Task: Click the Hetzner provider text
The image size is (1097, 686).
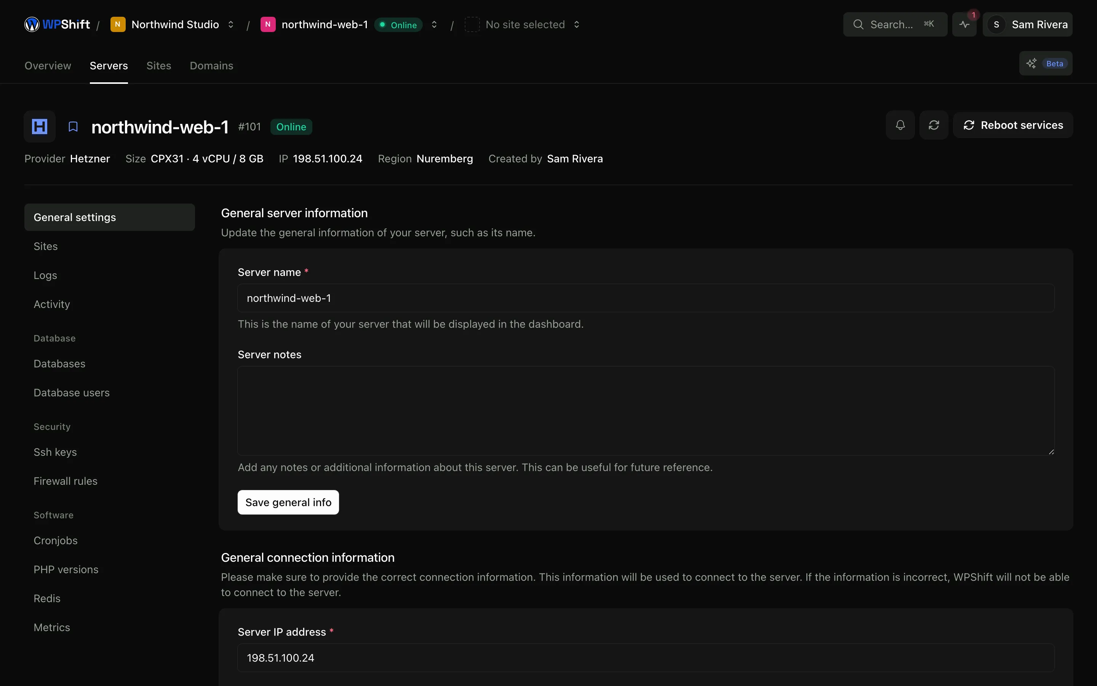Action: 90,159
